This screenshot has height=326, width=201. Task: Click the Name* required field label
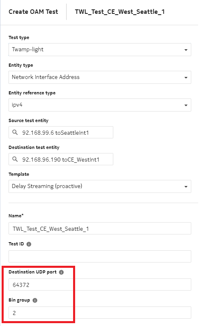[x=16, y=216]
